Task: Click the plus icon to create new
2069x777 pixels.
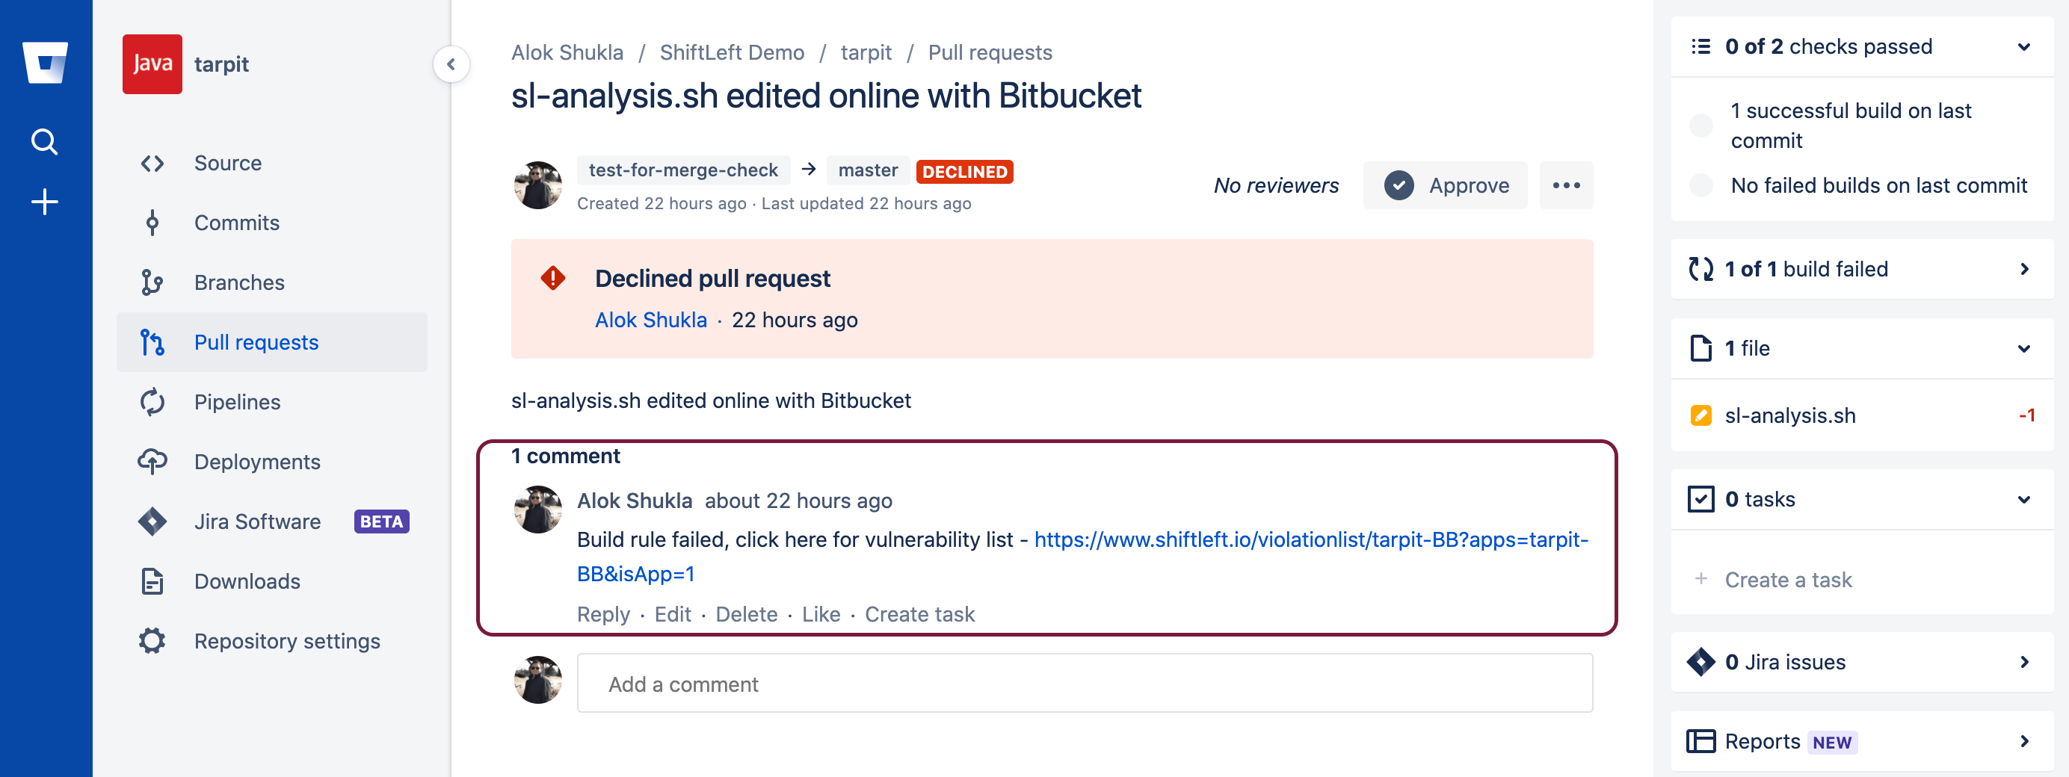Action: pyautogui.click(x=45, y=201)
